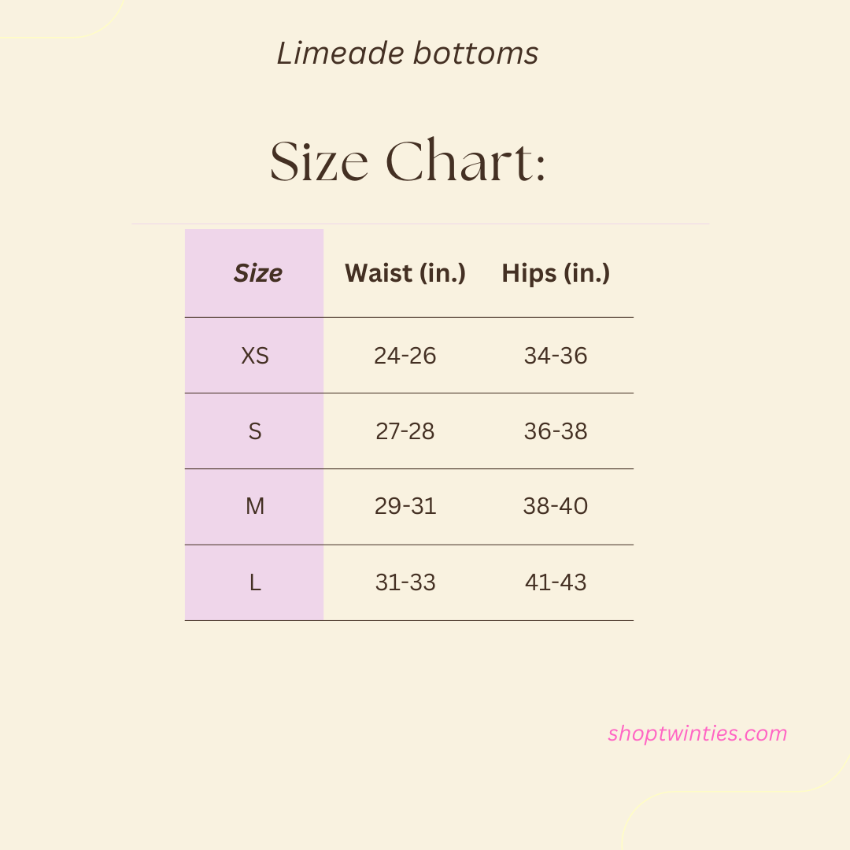The height and width of the screenshot is (850, 850).
Task: Click the Waist (in.) column header
Action: pos(405,273)
